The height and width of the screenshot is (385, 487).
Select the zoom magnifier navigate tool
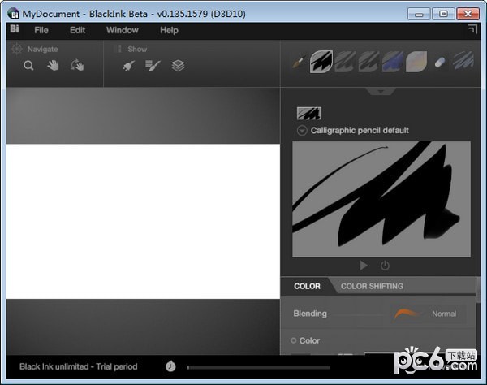(x=28, y=66)
